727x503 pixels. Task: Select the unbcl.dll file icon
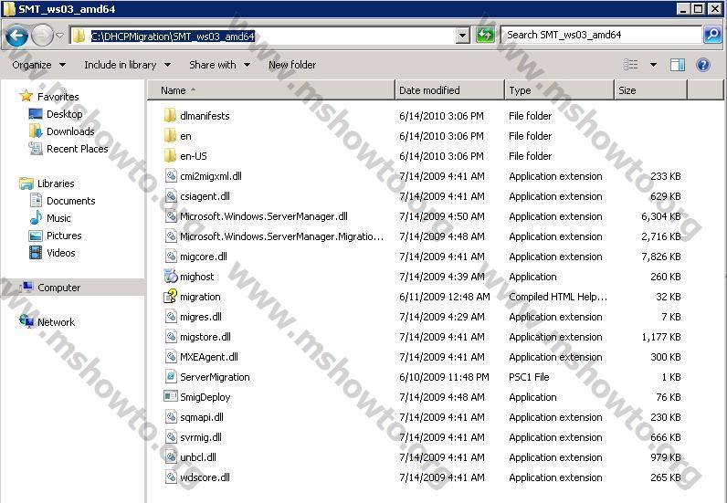pyautogui.click(x=171, y=457)
